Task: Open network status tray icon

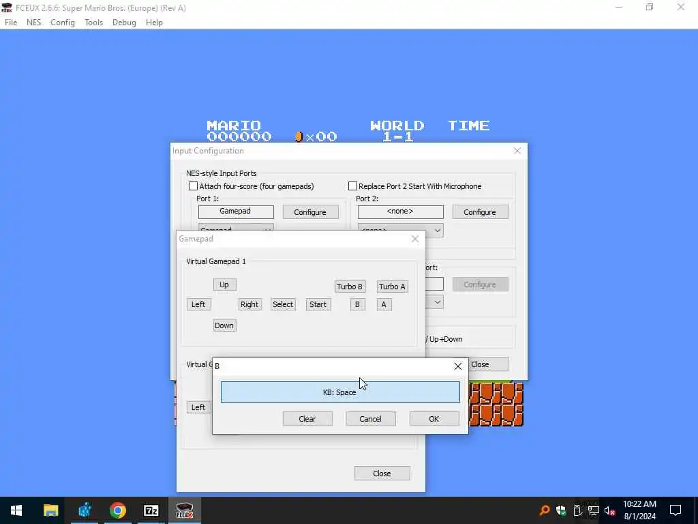Action: (x=594, y=510)
